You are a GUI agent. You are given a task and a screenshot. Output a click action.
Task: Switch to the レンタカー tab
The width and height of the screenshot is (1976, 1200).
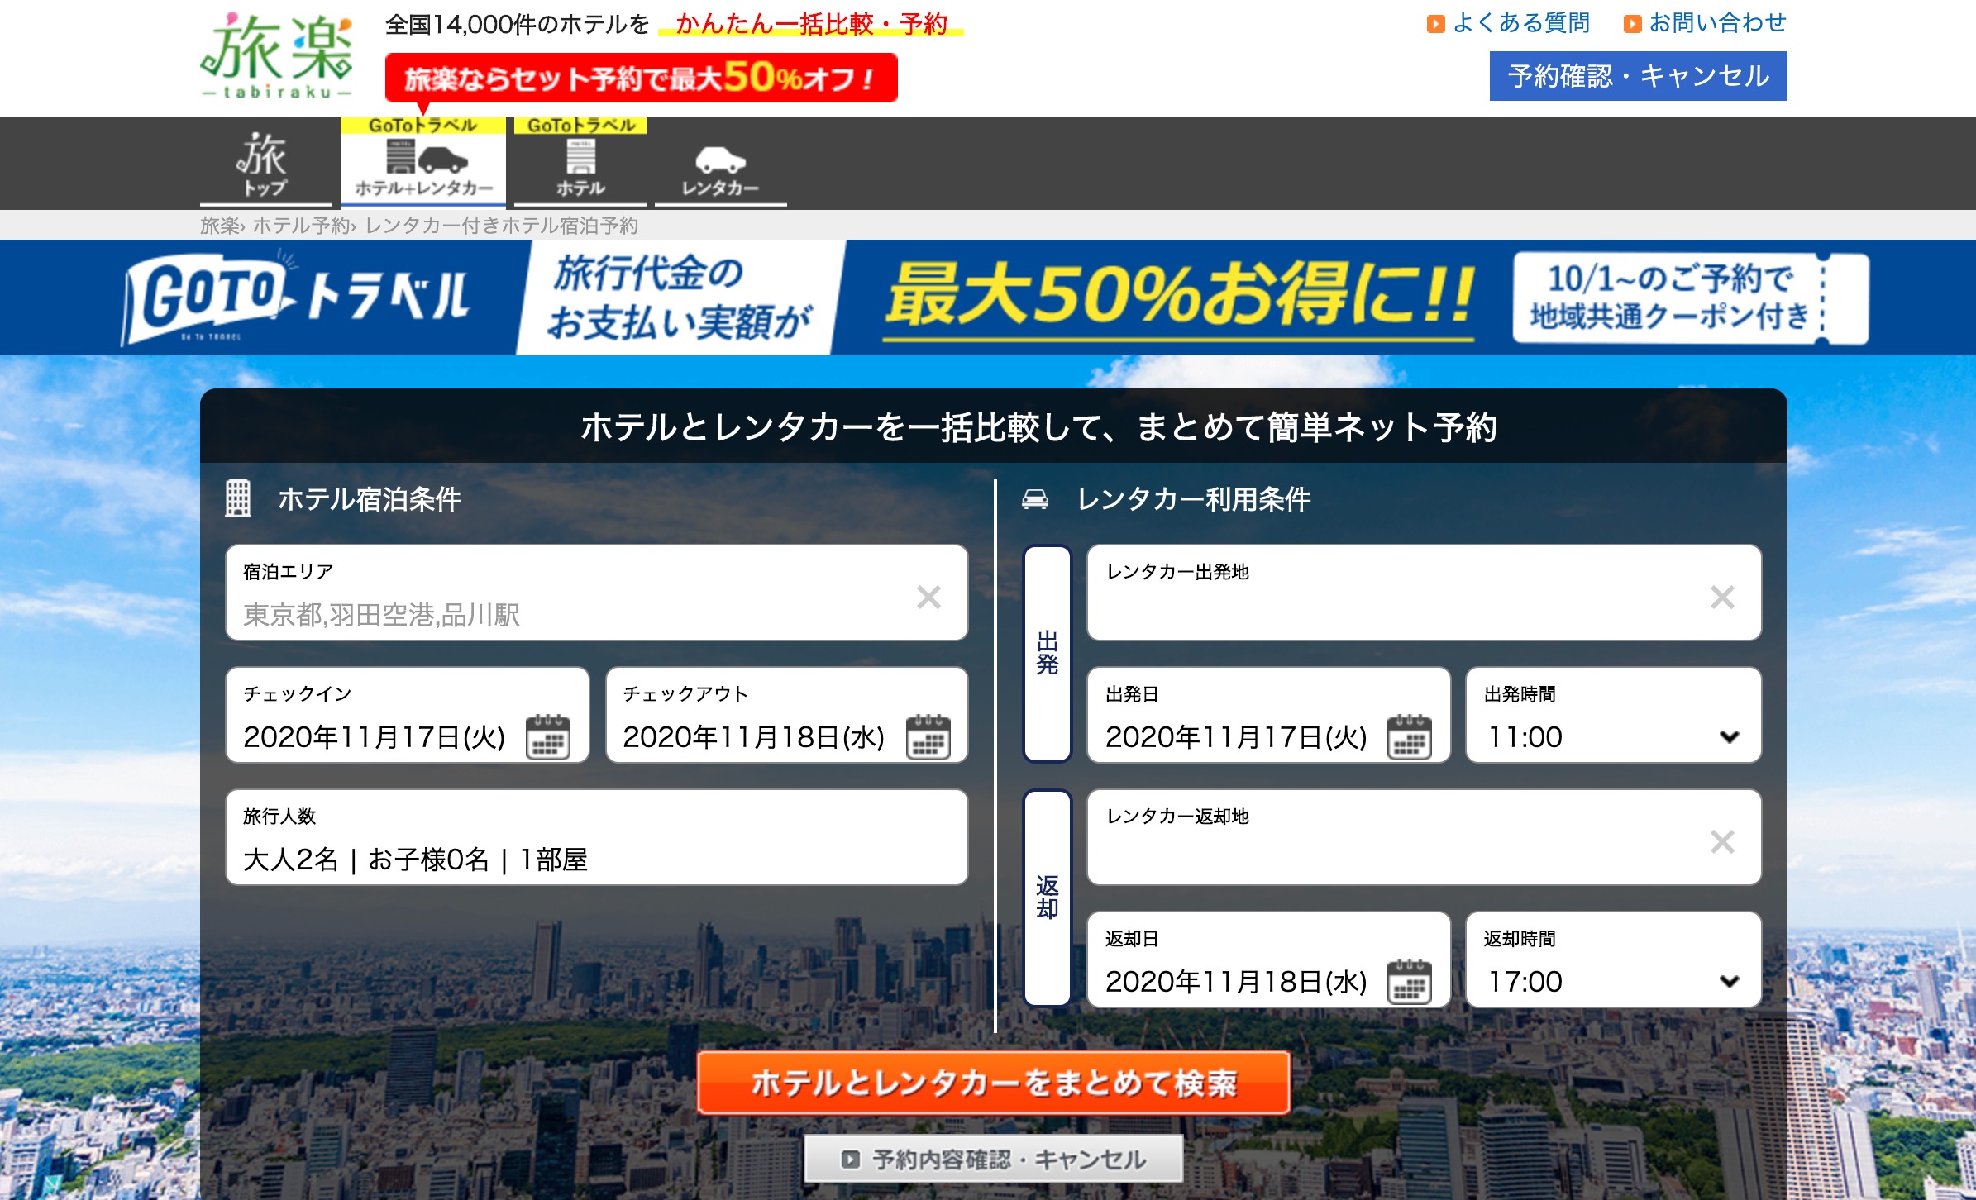(x=720, y=162)
